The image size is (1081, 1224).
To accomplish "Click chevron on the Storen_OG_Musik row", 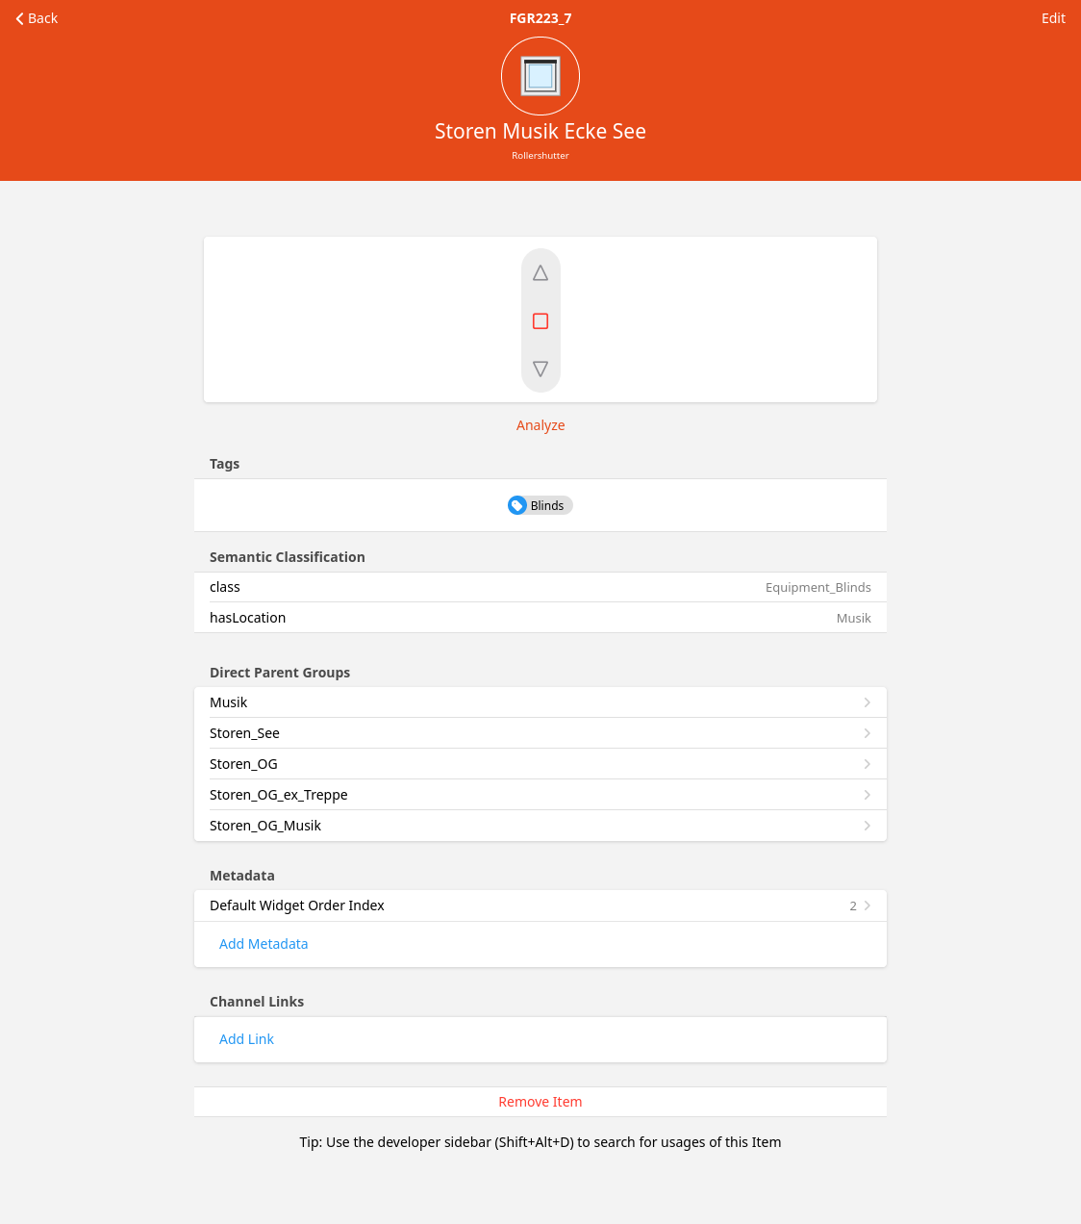I will (867, 826).
